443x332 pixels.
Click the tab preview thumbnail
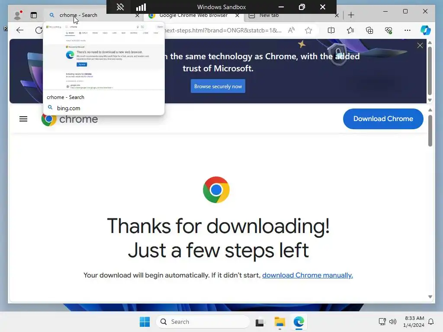tap(104, 57)
